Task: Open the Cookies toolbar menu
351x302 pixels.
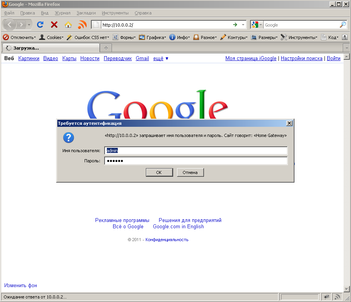Action: click(51, 37)
